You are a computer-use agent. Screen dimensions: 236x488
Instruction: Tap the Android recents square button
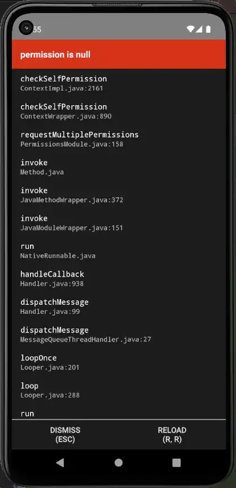point(177,463)
